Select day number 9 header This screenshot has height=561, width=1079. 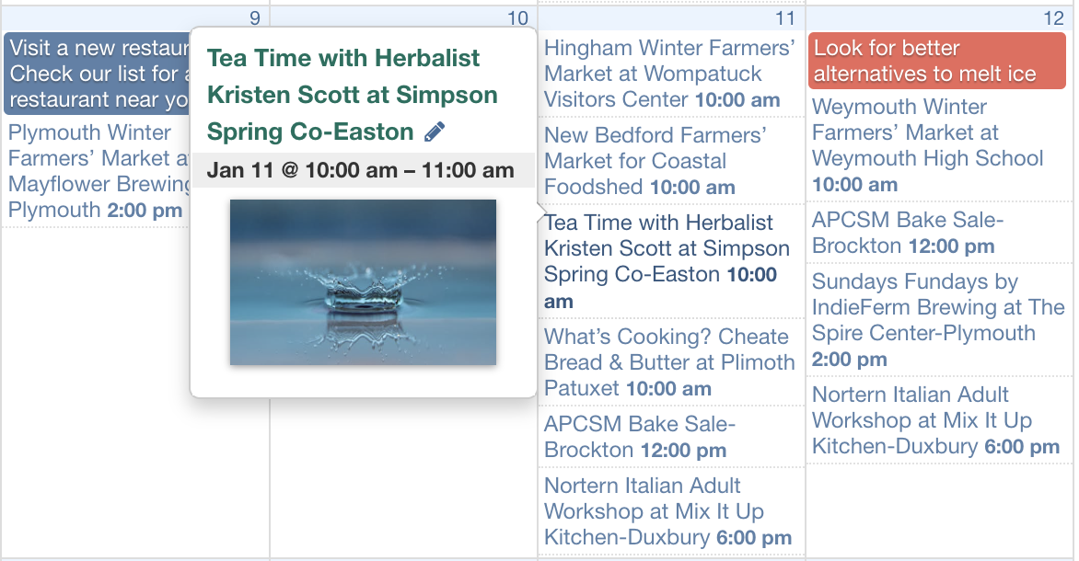point(254,18)
